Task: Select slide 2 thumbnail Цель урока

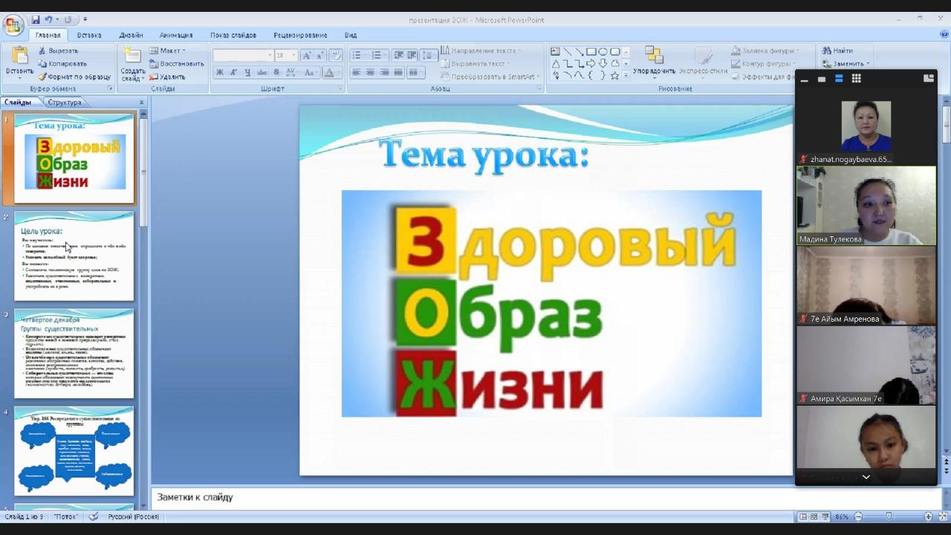Action: 74,256
